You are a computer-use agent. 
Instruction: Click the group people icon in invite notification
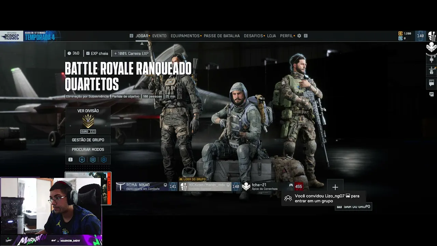coord(288,199)
